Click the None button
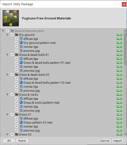 pyautogui.click(x=22, y=141)
